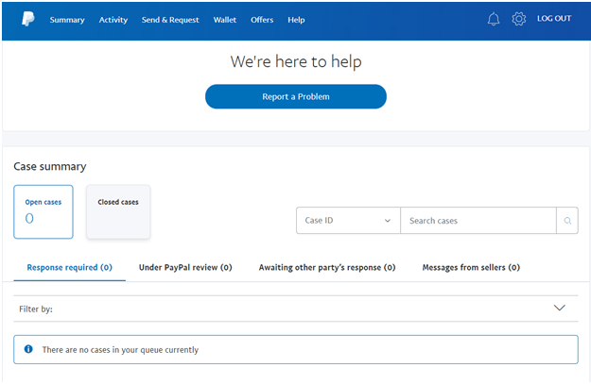
Task: Open Send & Request
Action: (x=170, y=20)
